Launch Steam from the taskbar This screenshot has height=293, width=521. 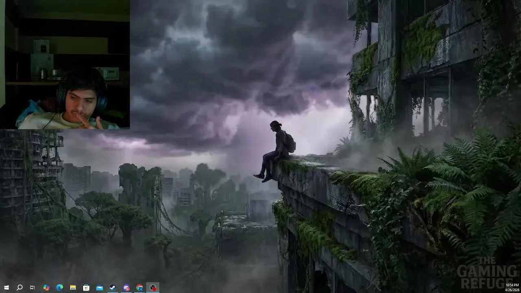113,288
